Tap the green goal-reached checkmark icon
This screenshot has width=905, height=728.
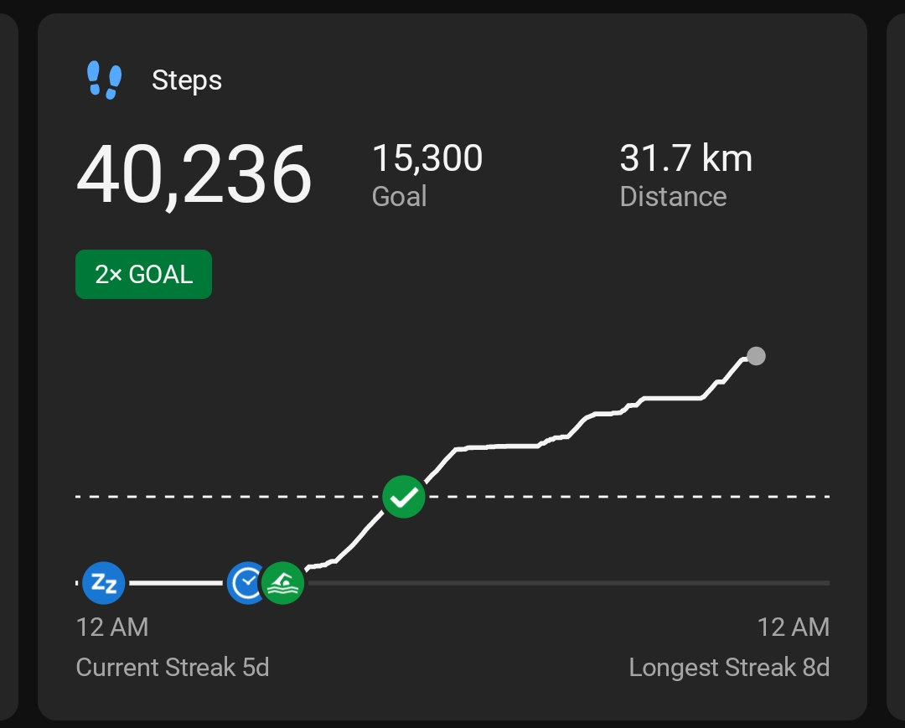pos(404,497)
